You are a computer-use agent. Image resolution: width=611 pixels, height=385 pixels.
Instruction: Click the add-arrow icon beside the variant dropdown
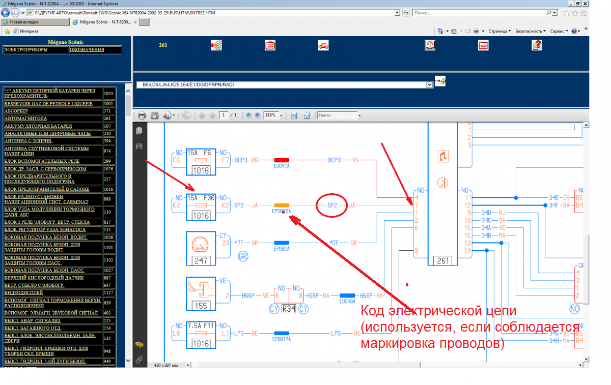(440, 81)
